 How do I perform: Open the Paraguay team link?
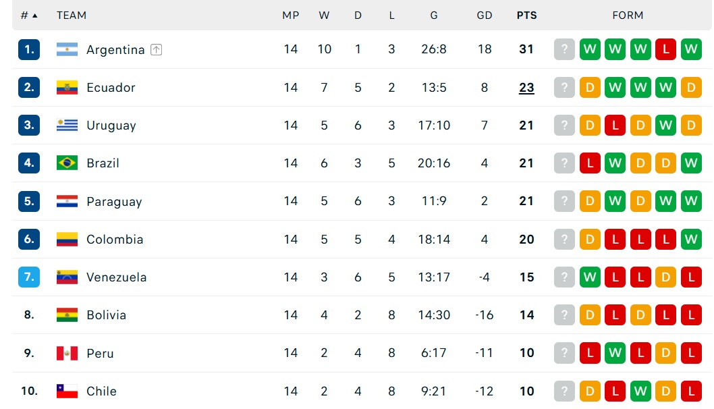point(114,201)
